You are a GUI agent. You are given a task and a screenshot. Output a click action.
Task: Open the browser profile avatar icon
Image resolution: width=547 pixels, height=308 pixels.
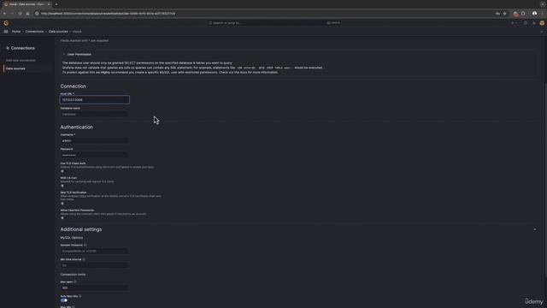coord(534,14)
